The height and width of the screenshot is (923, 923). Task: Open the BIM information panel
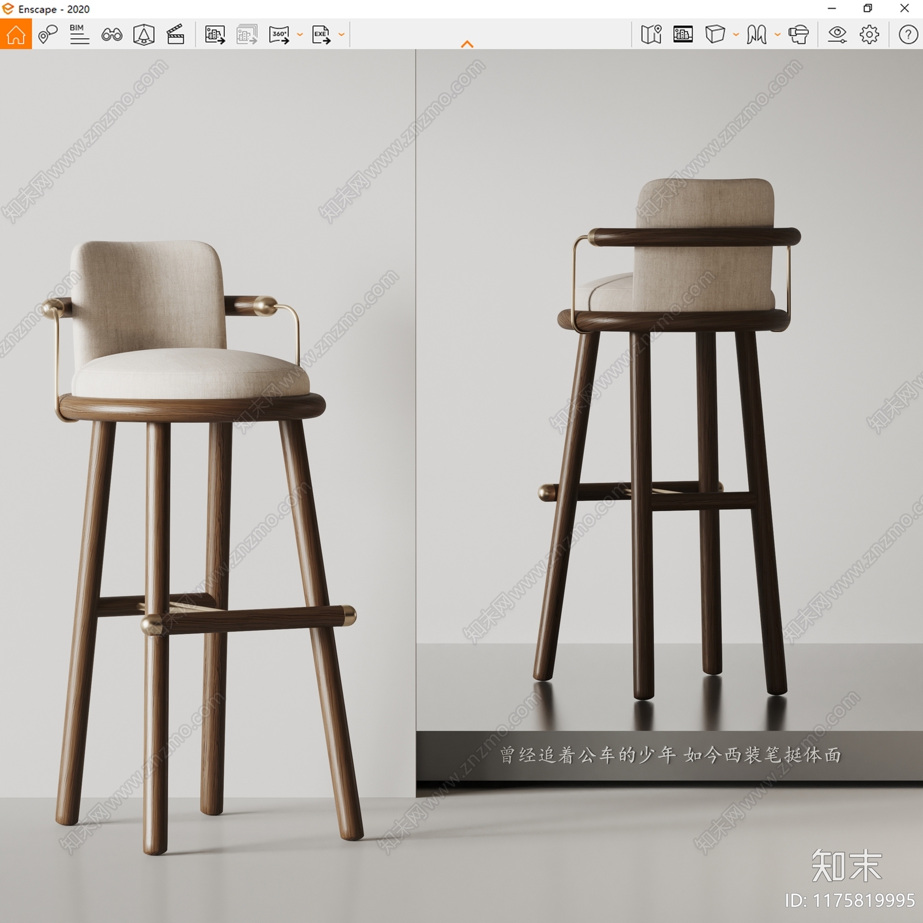click(80, 35)
